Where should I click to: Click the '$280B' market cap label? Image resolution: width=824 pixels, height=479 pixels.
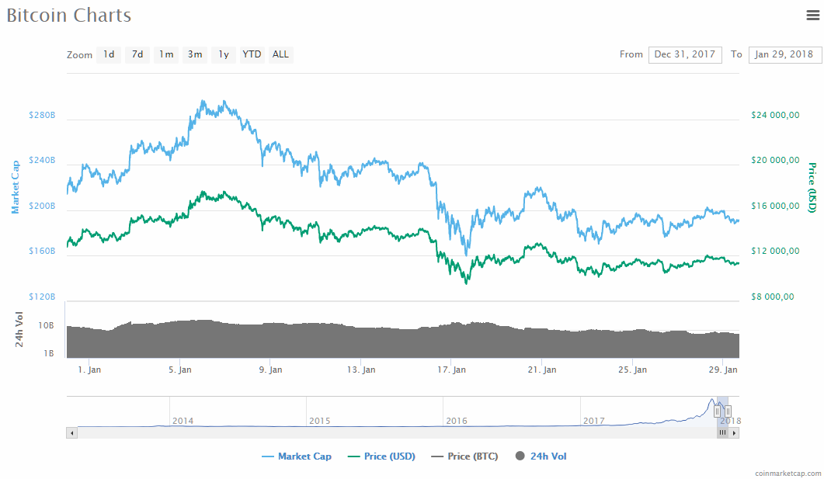click(x=42, y=115)
